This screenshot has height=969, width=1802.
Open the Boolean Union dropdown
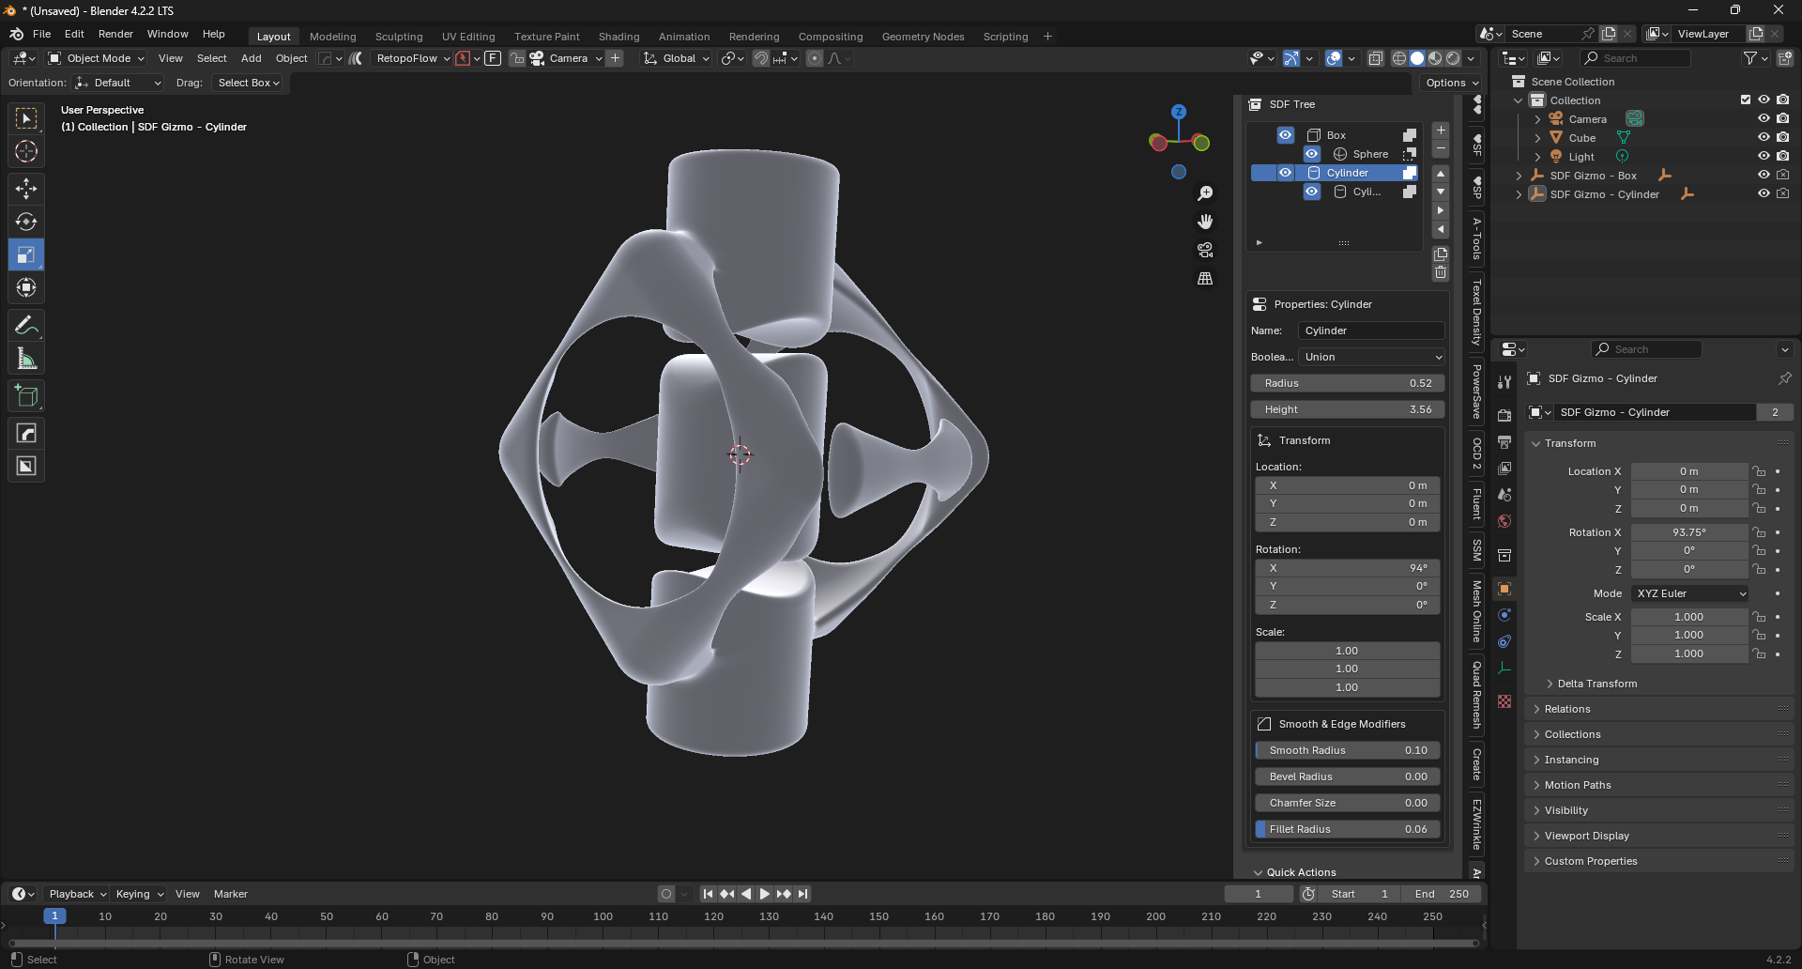[x=1371, y=357]
